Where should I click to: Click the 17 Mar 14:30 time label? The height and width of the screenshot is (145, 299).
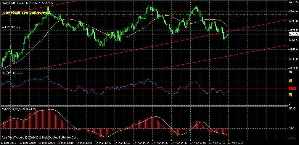point(160,143)
